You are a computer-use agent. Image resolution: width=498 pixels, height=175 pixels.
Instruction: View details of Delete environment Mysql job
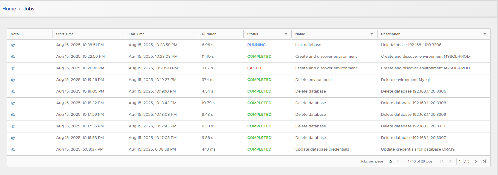(13, 80)
